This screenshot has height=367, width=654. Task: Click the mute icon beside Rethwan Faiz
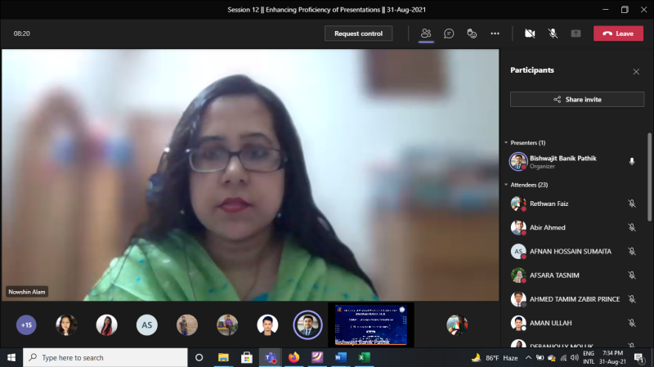(x=631, y=204)
